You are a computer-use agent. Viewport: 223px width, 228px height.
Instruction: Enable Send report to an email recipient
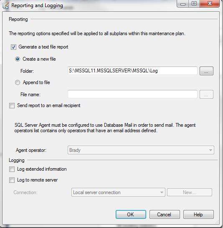[x=12, y=105]
